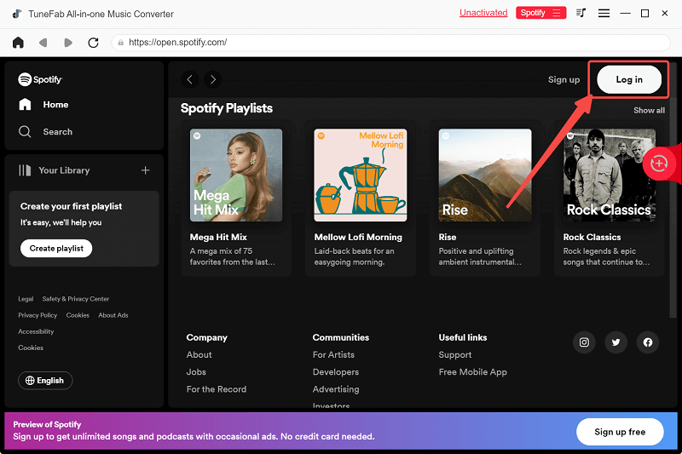Open Search in Spotify sidebar
Screen dimensions: 682x454
tap(57, 132)
